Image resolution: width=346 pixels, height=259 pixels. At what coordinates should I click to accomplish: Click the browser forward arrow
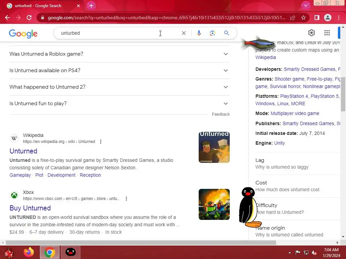[18, 18]
